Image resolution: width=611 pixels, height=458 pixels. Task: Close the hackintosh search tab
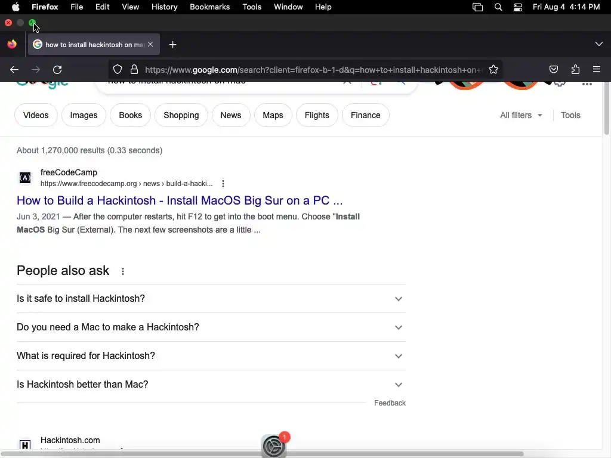click(150, 44)
